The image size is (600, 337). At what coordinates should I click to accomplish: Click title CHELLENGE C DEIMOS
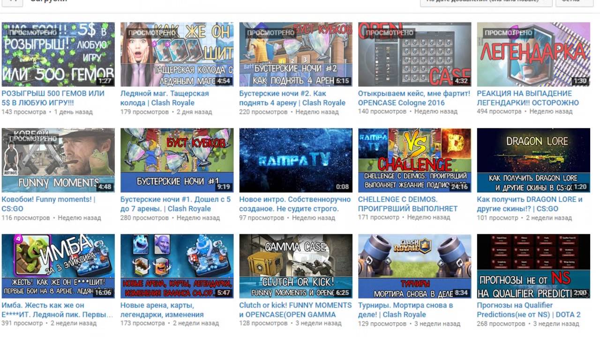tap(408, 204)
